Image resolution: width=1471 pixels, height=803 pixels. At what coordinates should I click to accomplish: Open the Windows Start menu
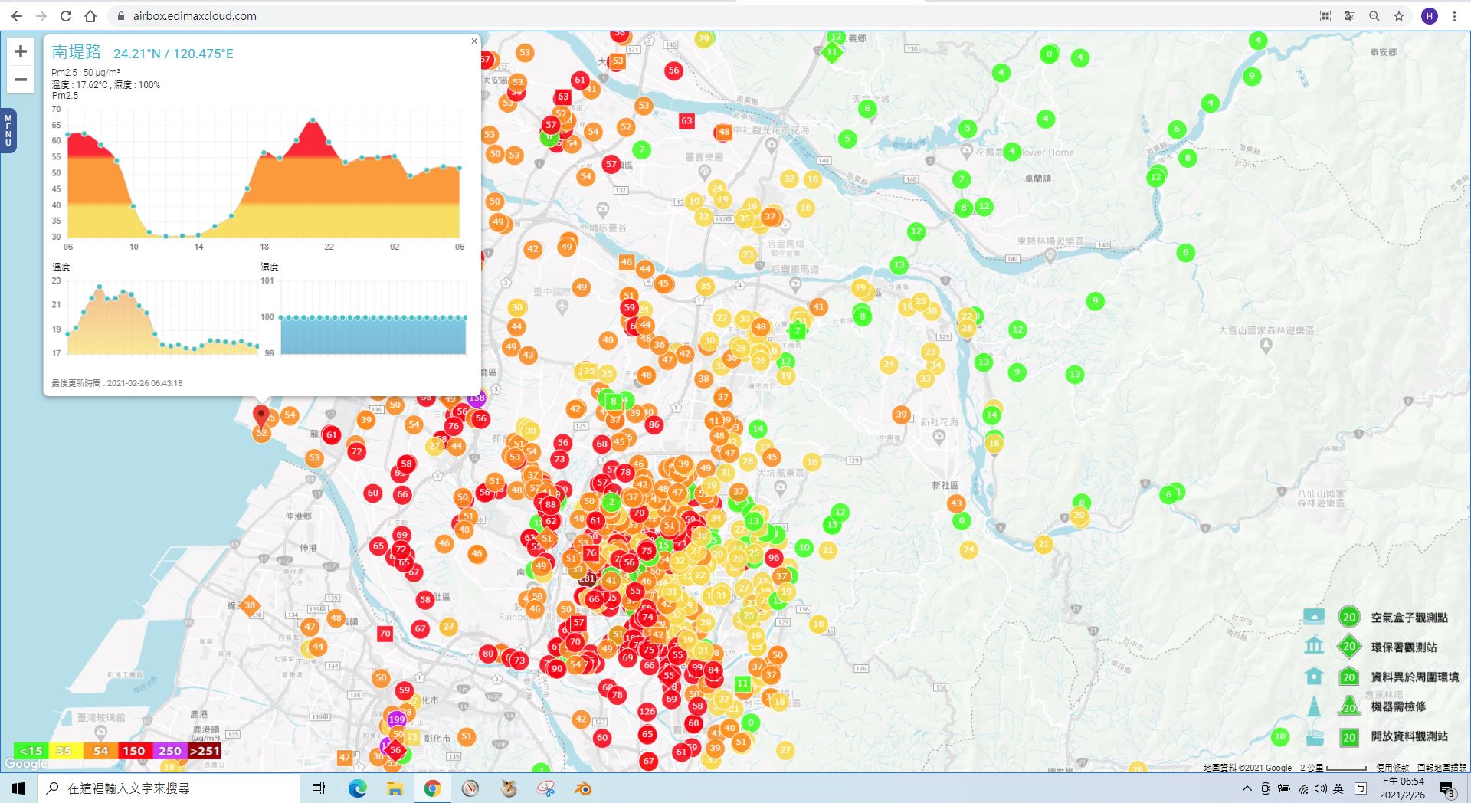coord(18,788)
